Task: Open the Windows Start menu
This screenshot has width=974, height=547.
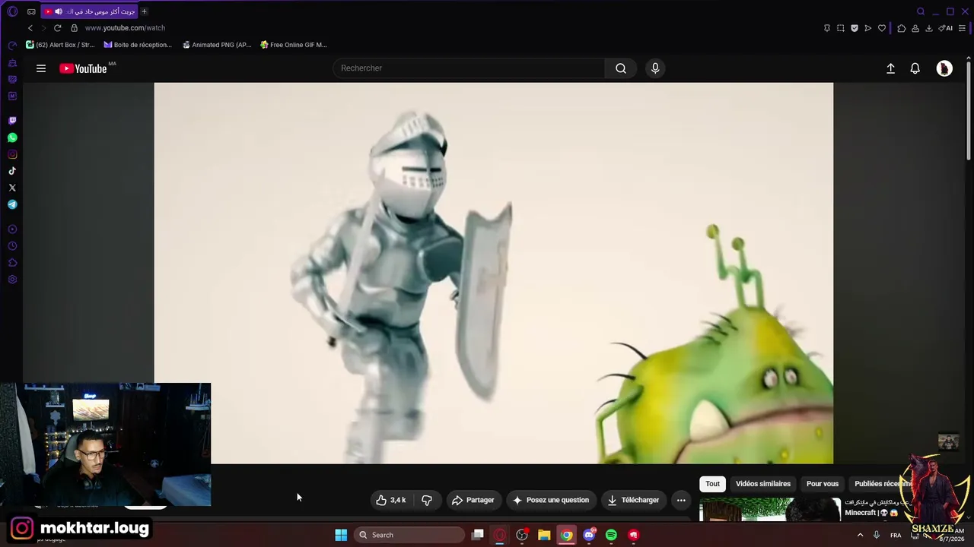Action: pos(341,535)
